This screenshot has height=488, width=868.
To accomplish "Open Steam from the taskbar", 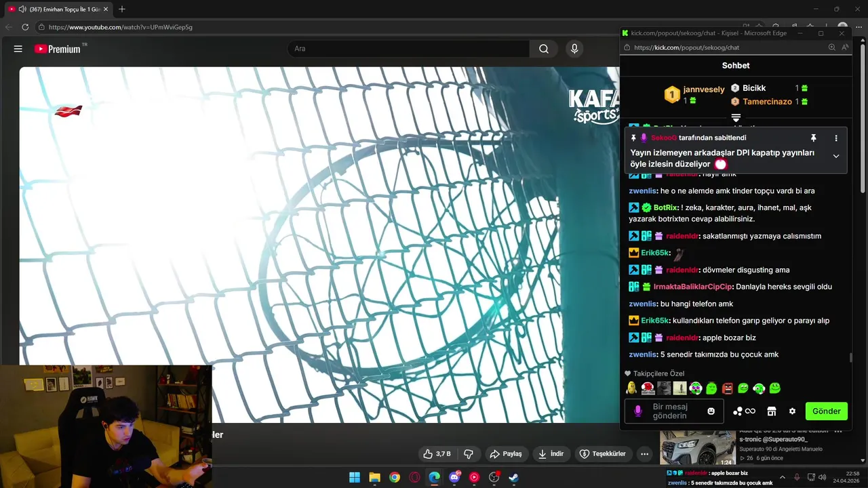I will [x=514, y=477].
